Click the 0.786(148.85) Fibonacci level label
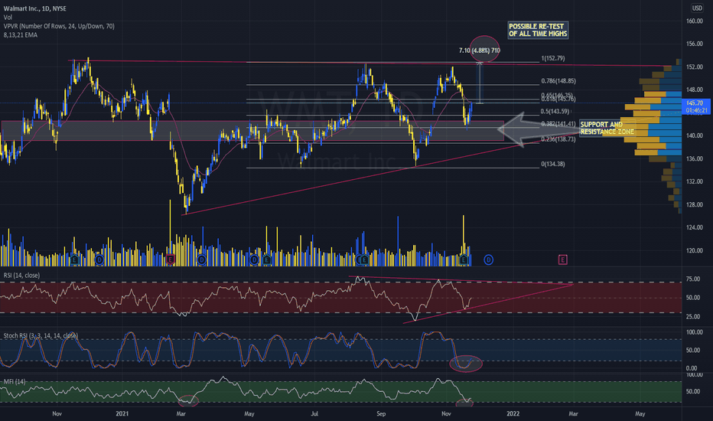The height and width of the screenshot is (421, 713). pyautogui.click(x=558, y=81)
